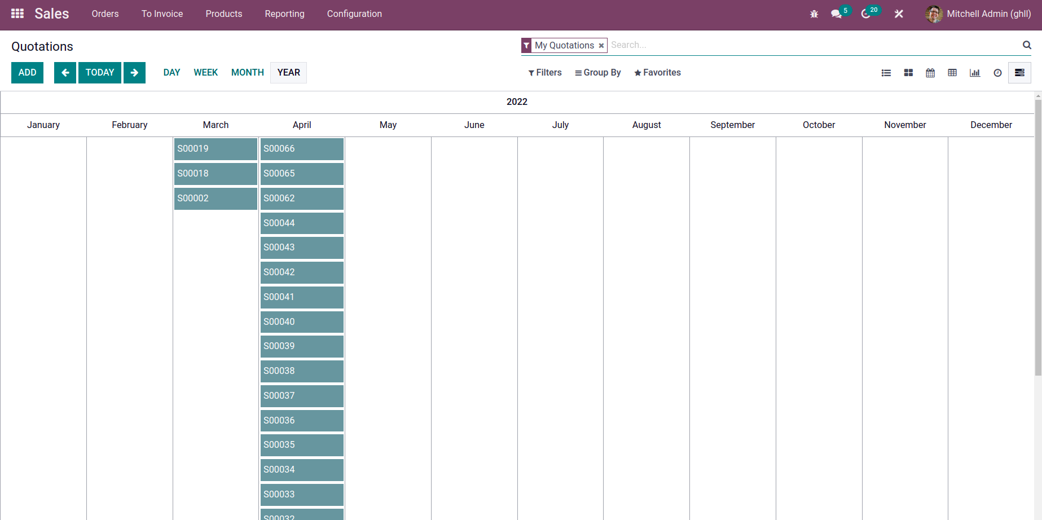Click the 2022 year header
This screenshot has height=520, width=1042.
517,102
